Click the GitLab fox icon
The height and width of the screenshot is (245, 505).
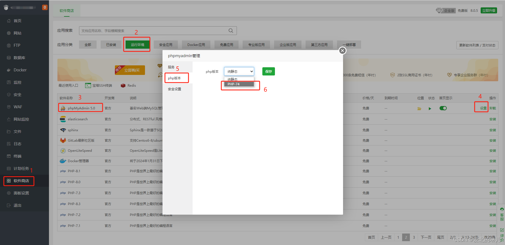pyautogui.click(x=63, y=140)
